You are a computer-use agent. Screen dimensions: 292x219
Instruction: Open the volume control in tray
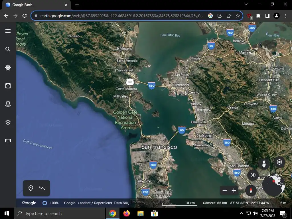[255, 213]
